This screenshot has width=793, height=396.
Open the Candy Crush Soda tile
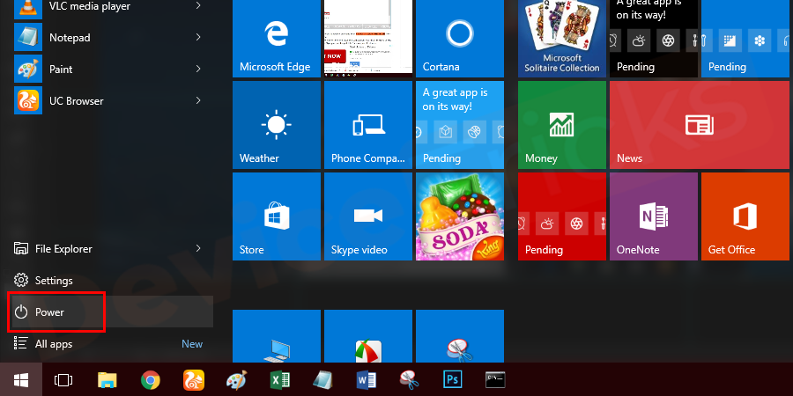(460, 216)
